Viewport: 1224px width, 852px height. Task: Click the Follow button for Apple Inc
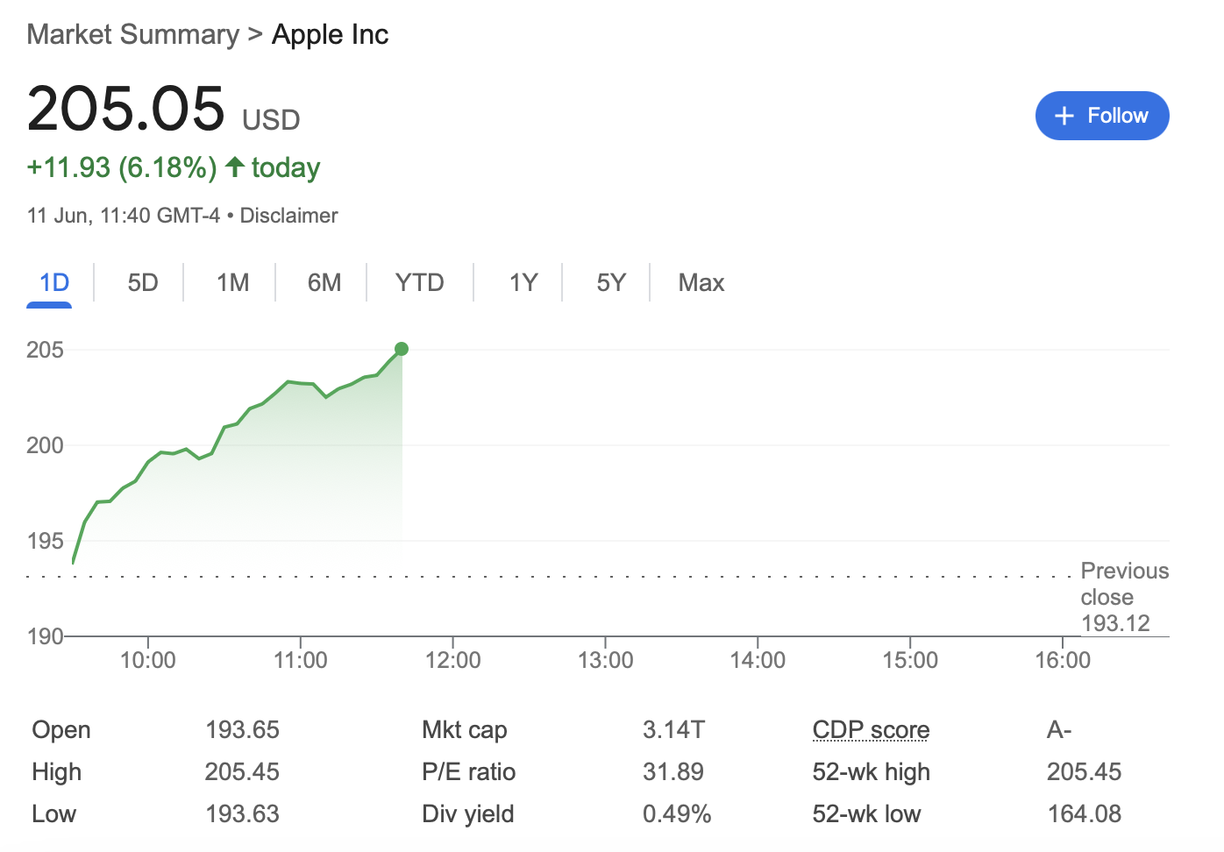pyautogui.click(x=1102, y=115)
